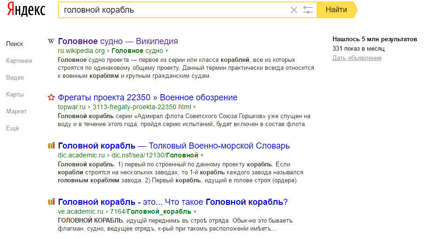Click snippet text starting Головное судно проекта
This screenshot has width=436, height=239.
pos(186,68)
